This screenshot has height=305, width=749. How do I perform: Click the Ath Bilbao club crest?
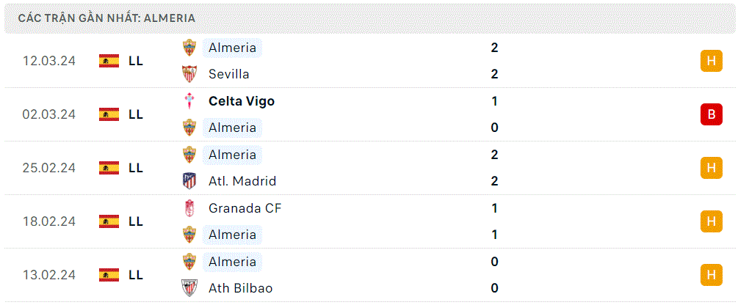tap(189, 288)
